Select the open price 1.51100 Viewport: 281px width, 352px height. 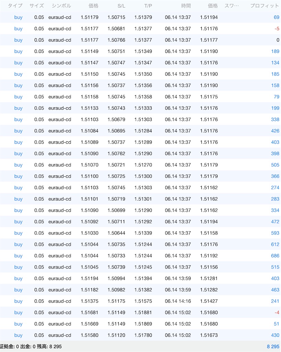pos(90,176)
